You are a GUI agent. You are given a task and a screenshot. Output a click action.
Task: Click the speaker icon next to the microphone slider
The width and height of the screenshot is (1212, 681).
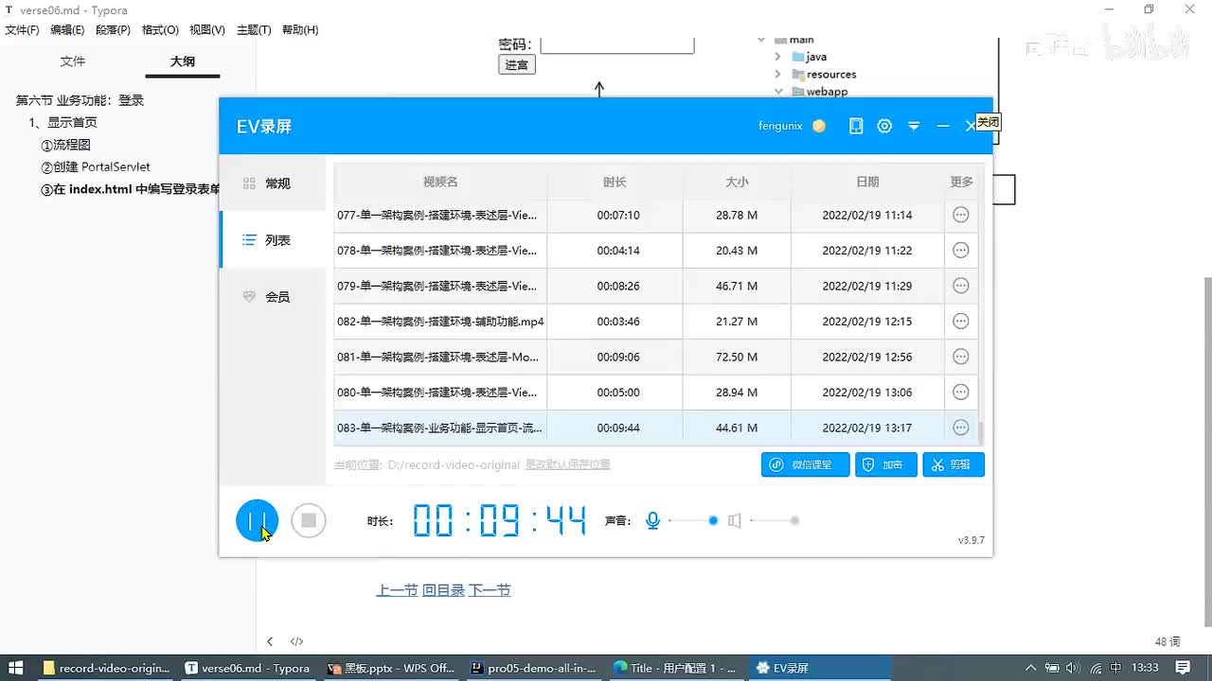734,520
